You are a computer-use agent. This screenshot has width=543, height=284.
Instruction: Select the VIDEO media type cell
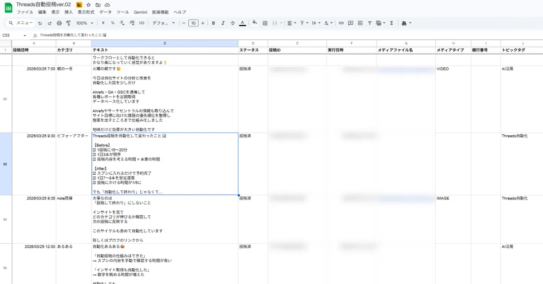pyautogui.click(x=453, y=99)
